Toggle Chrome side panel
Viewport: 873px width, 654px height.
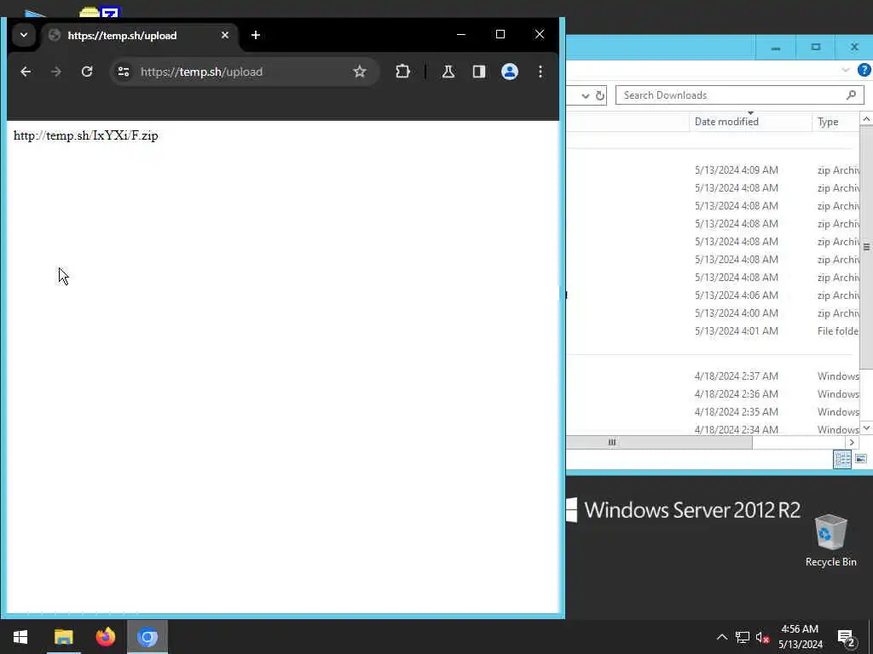479,72
